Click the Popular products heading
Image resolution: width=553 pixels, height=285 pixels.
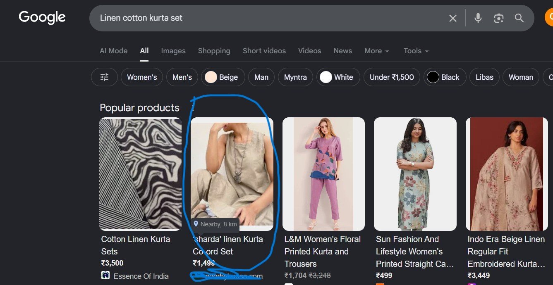pos(139,108)
